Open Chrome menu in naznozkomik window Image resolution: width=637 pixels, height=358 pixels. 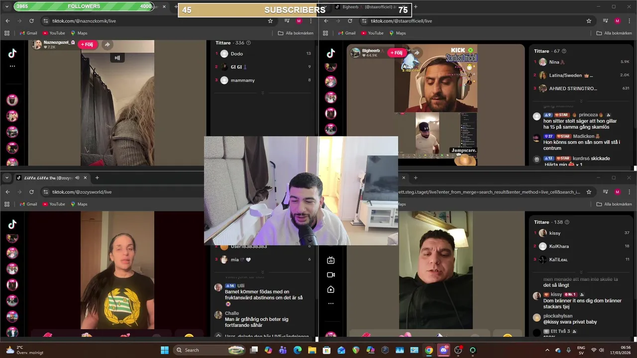coord(311,21)
